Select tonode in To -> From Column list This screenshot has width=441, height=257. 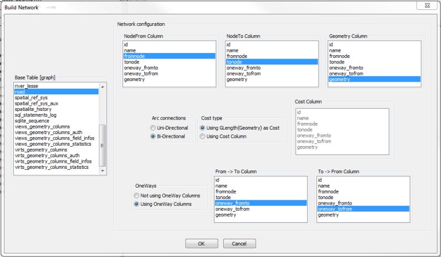coord(363,197)
